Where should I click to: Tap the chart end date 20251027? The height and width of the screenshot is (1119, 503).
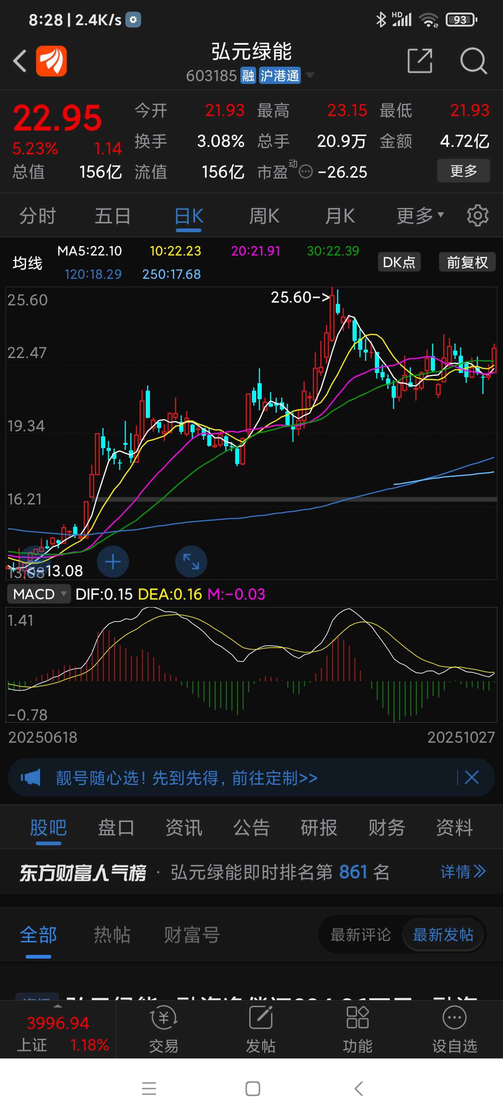461,737
